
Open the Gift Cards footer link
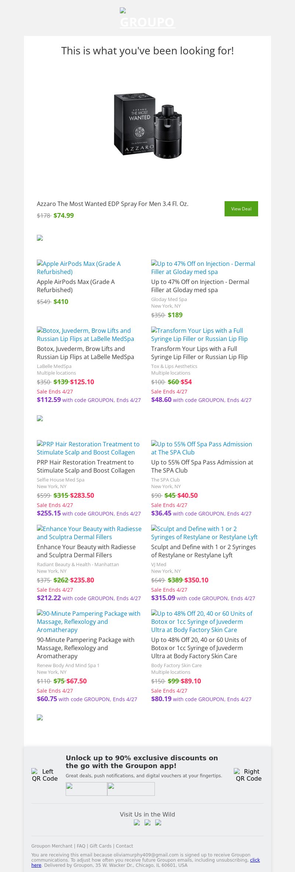click(100, 846)
